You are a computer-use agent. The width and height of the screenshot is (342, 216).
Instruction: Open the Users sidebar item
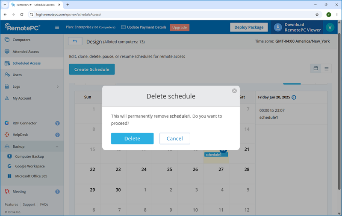tap(17, 75)
